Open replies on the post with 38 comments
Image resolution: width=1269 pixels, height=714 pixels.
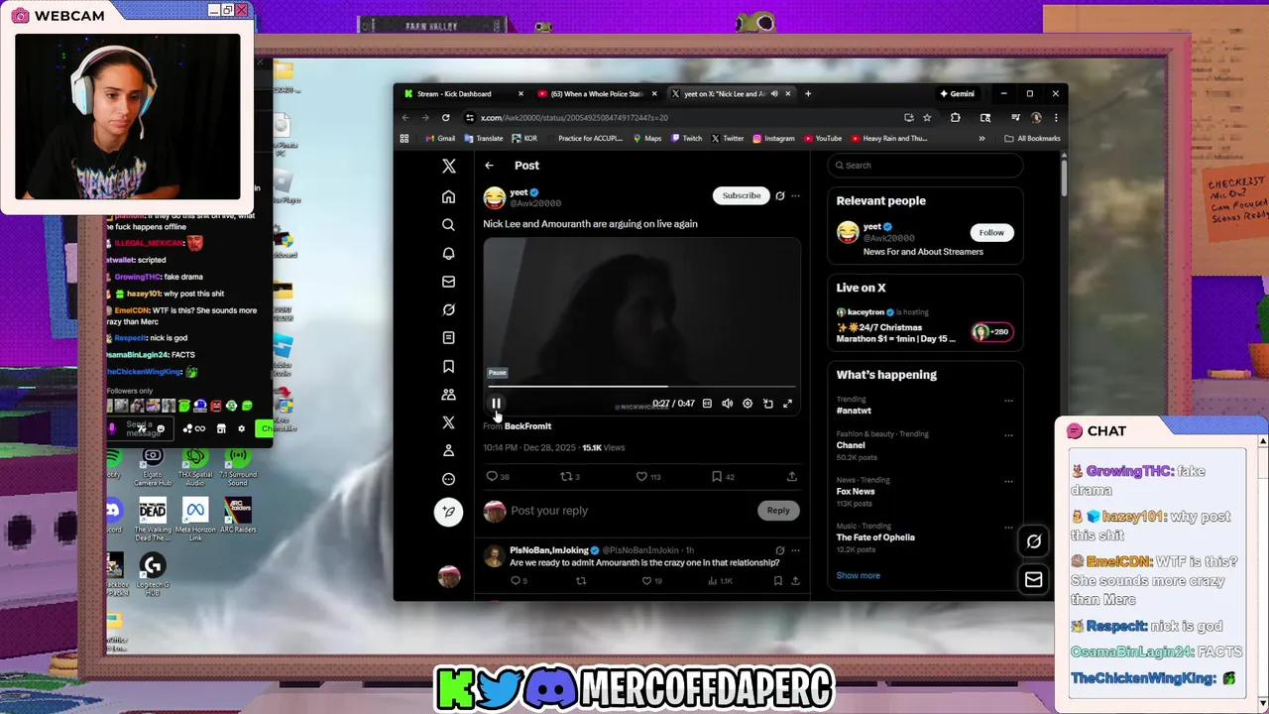(498, 476)
